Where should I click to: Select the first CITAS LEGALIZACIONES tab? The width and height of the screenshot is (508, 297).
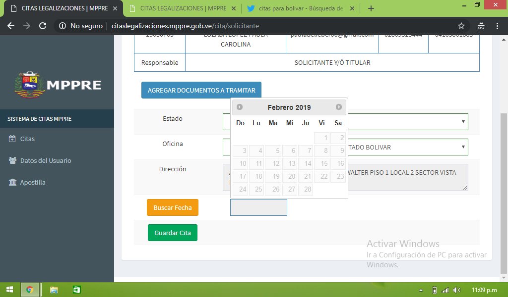(64, 8)
